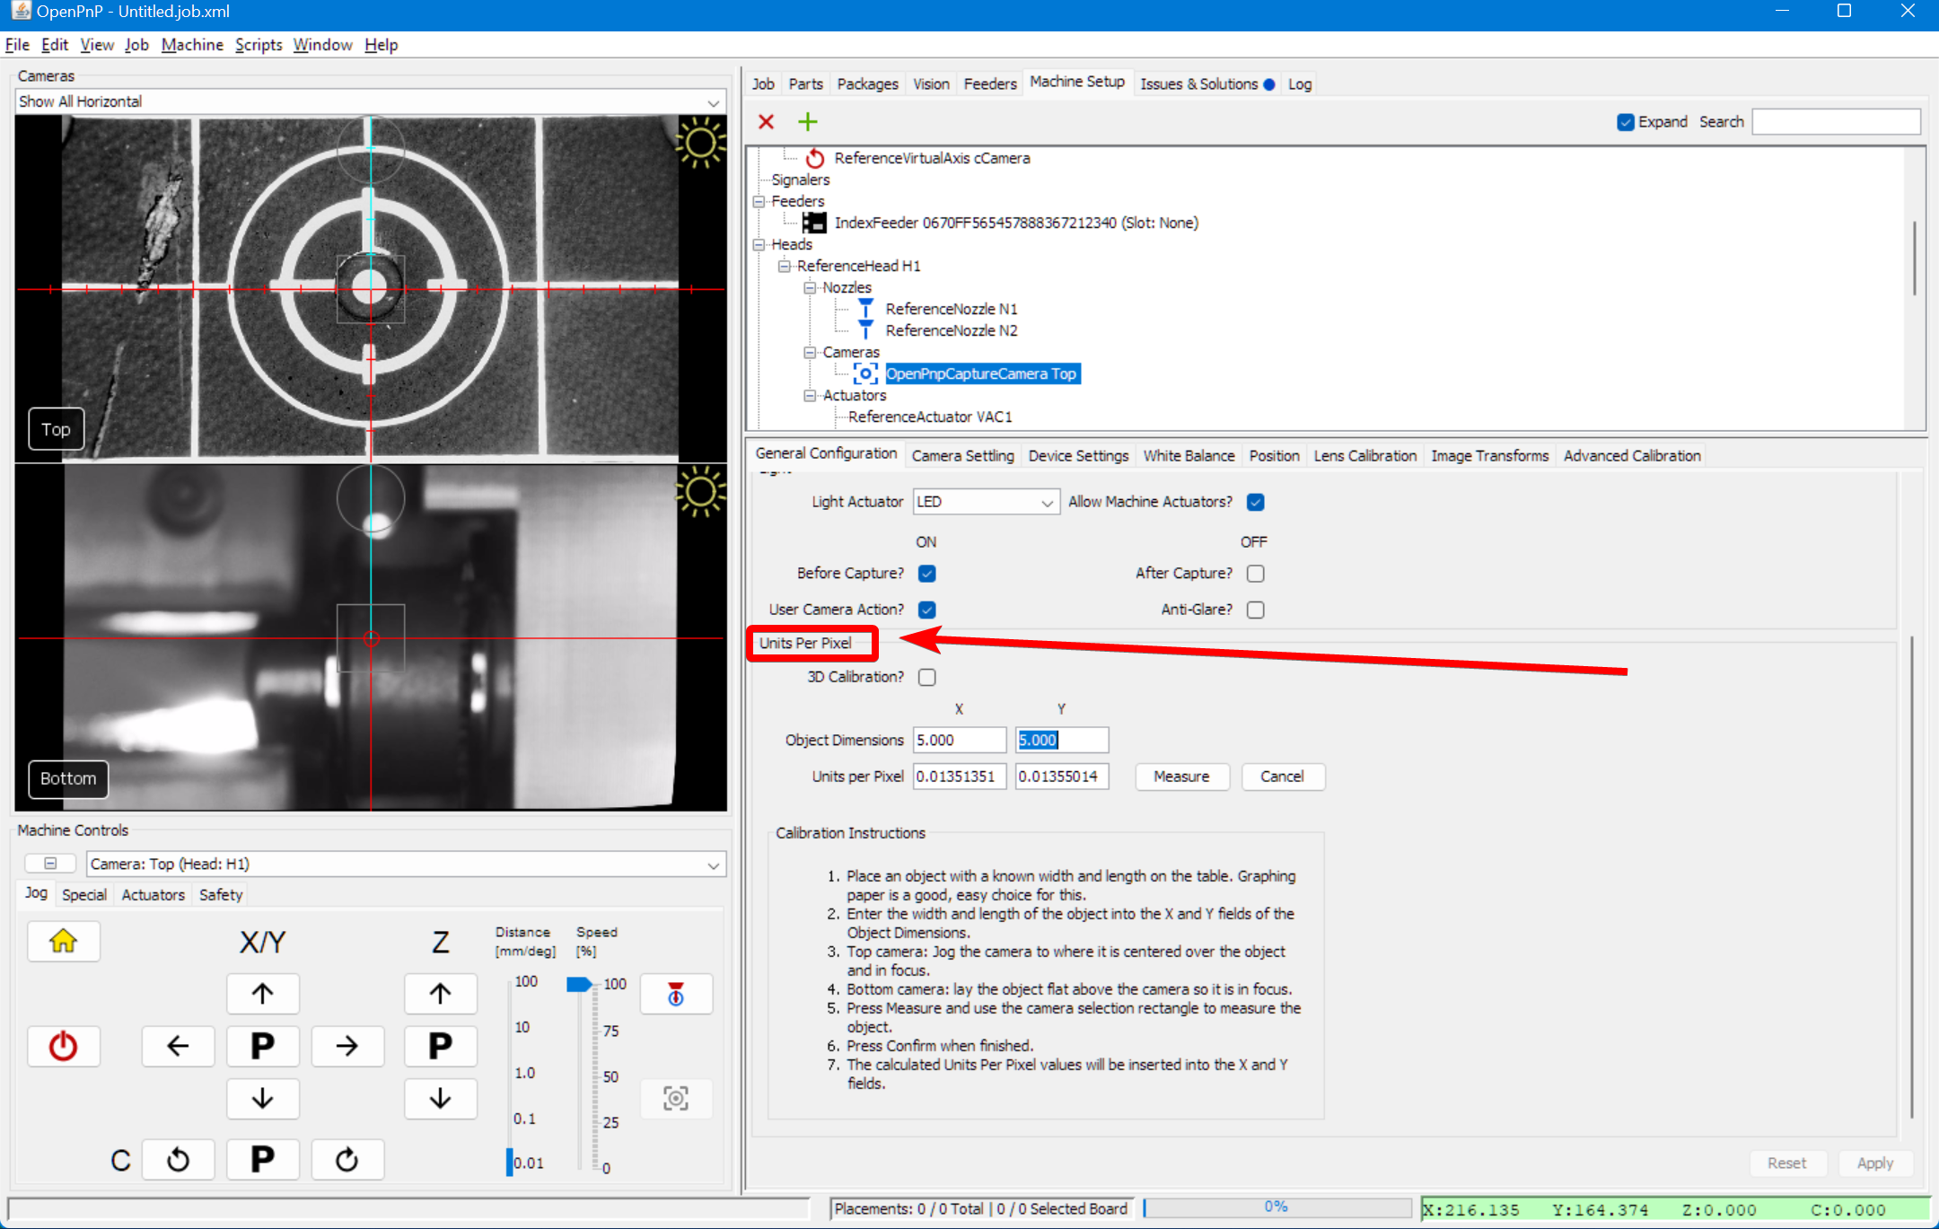Click the red X delete icon in Machine Setup

click(765, 121)
